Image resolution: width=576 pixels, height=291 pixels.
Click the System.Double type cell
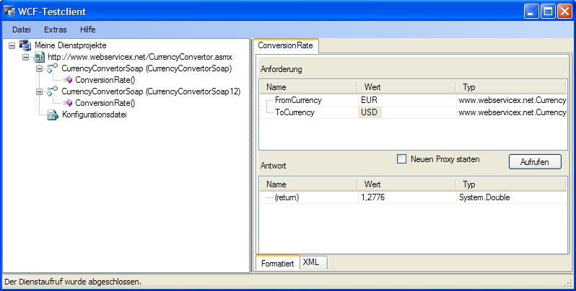coord(484,197)
